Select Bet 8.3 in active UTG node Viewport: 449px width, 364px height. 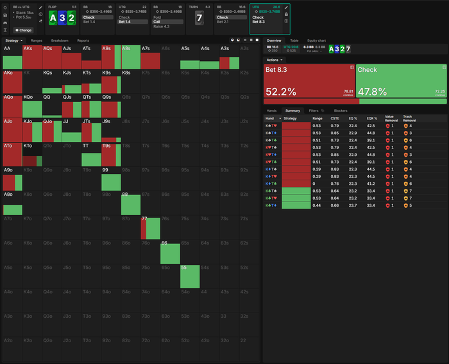click(258, 22)
